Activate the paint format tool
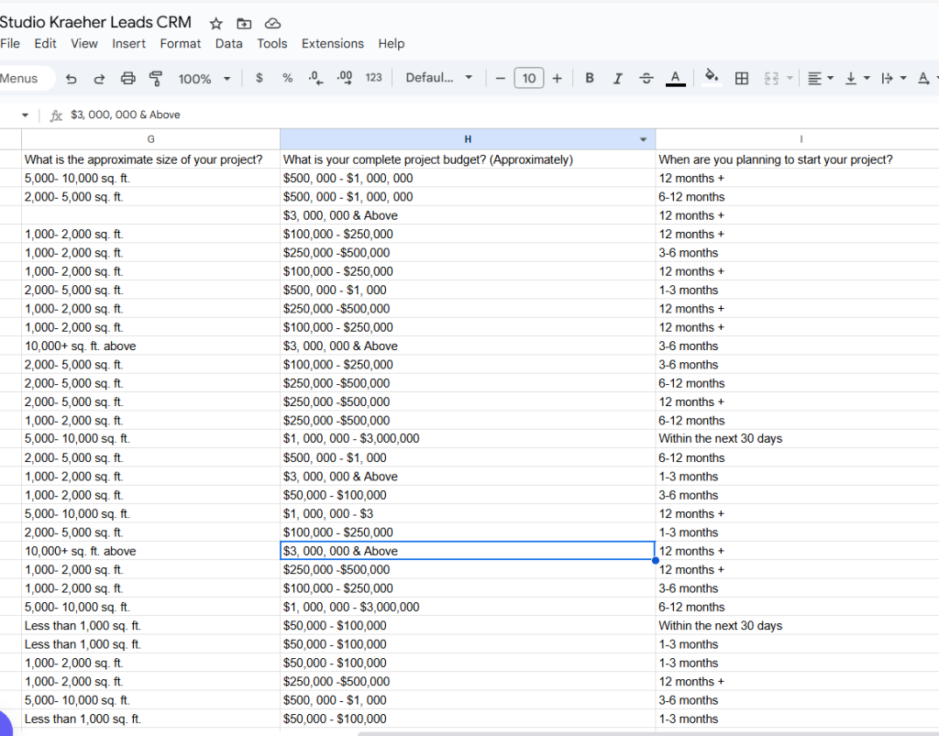This screenshot has width=939, height=736. click(x=156, y=79)
